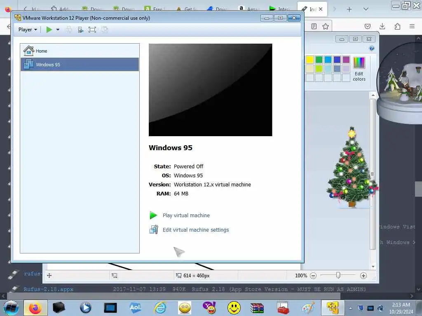Click the green play icon beside Play virtual machine
The width and height of the screenshot is (422, 316).
[x=153, y=215]
